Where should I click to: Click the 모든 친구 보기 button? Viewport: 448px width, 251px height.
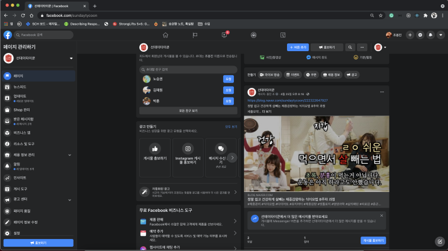(188, 111)
